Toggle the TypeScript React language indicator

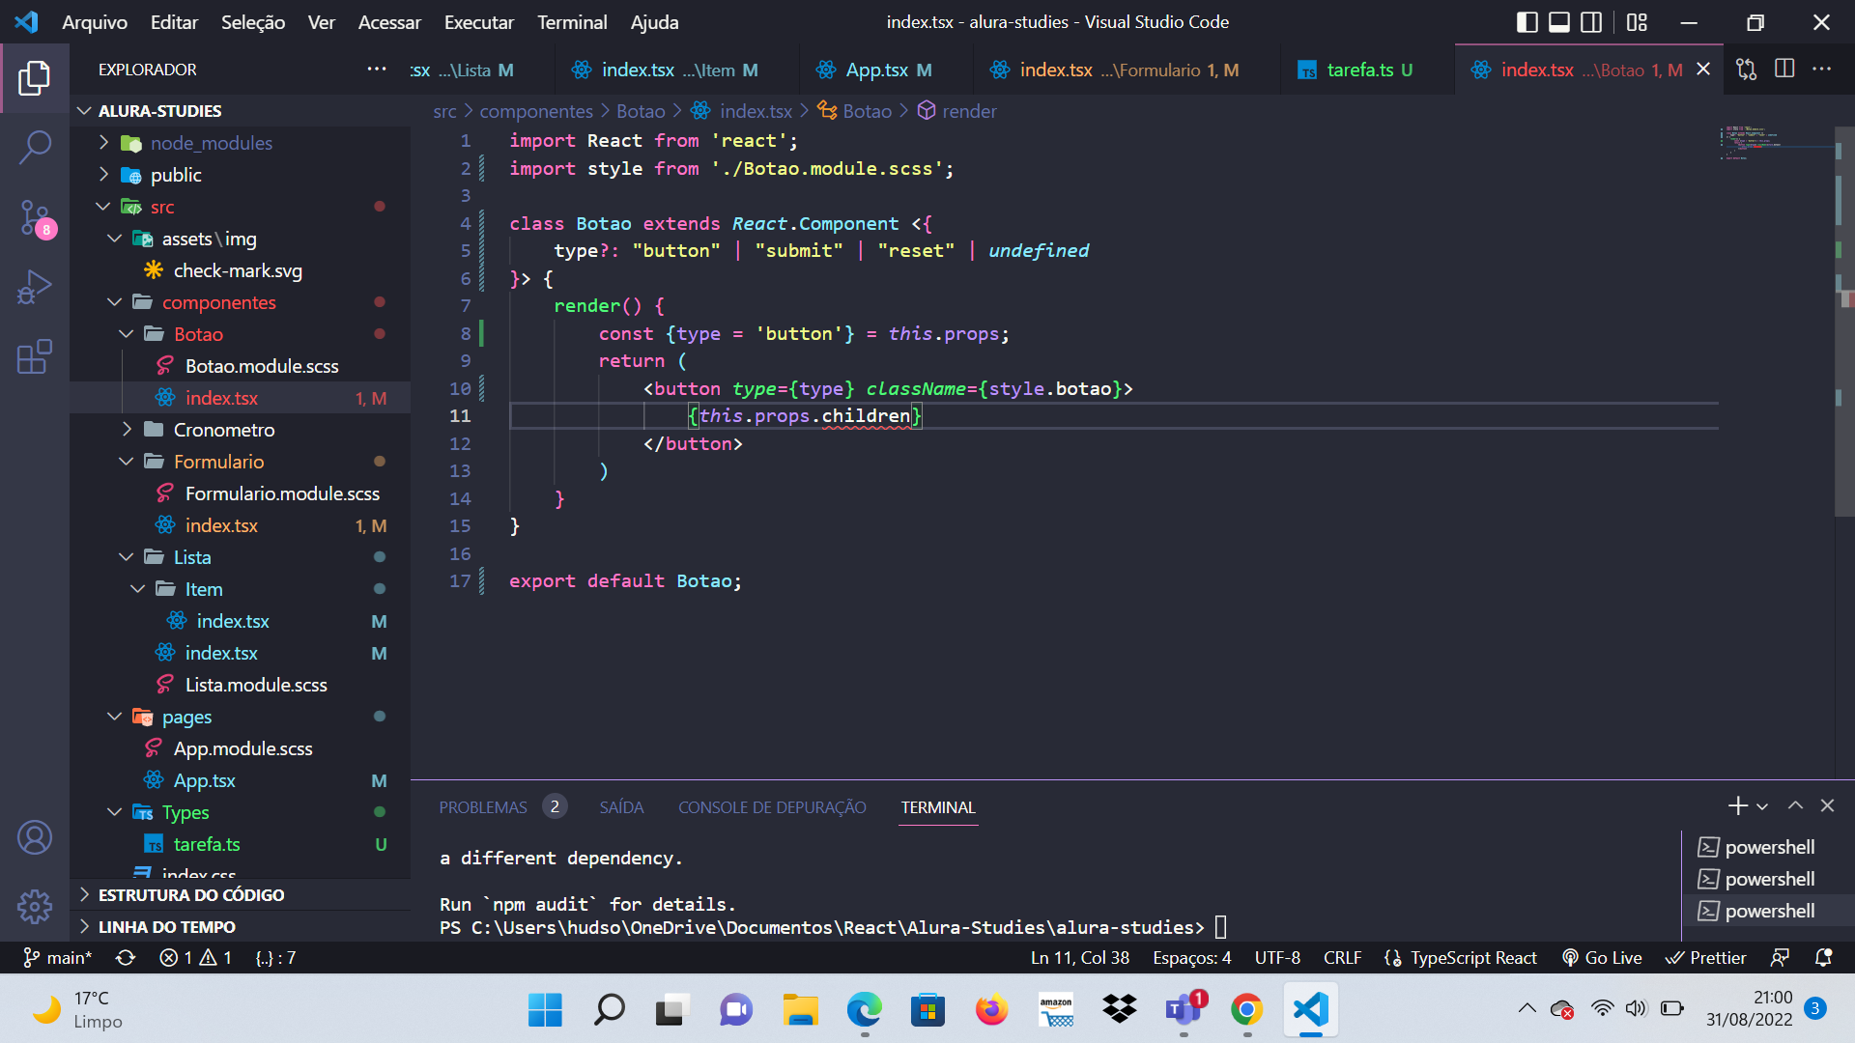coord(1472,956)
